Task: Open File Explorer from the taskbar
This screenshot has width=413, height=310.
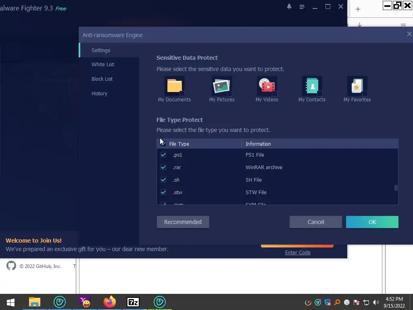Action: (x=35, y=302)
